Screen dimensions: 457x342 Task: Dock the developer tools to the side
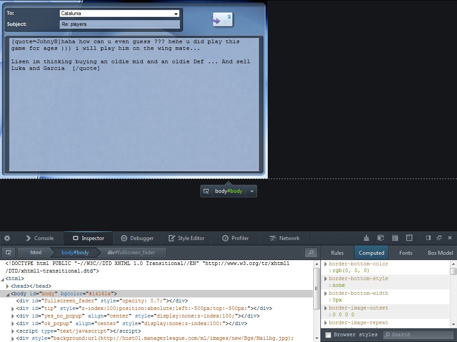pos(428,238)
